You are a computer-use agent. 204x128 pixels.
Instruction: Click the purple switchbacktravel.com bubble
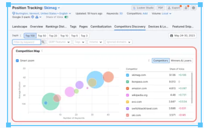(x=79, y=85)
